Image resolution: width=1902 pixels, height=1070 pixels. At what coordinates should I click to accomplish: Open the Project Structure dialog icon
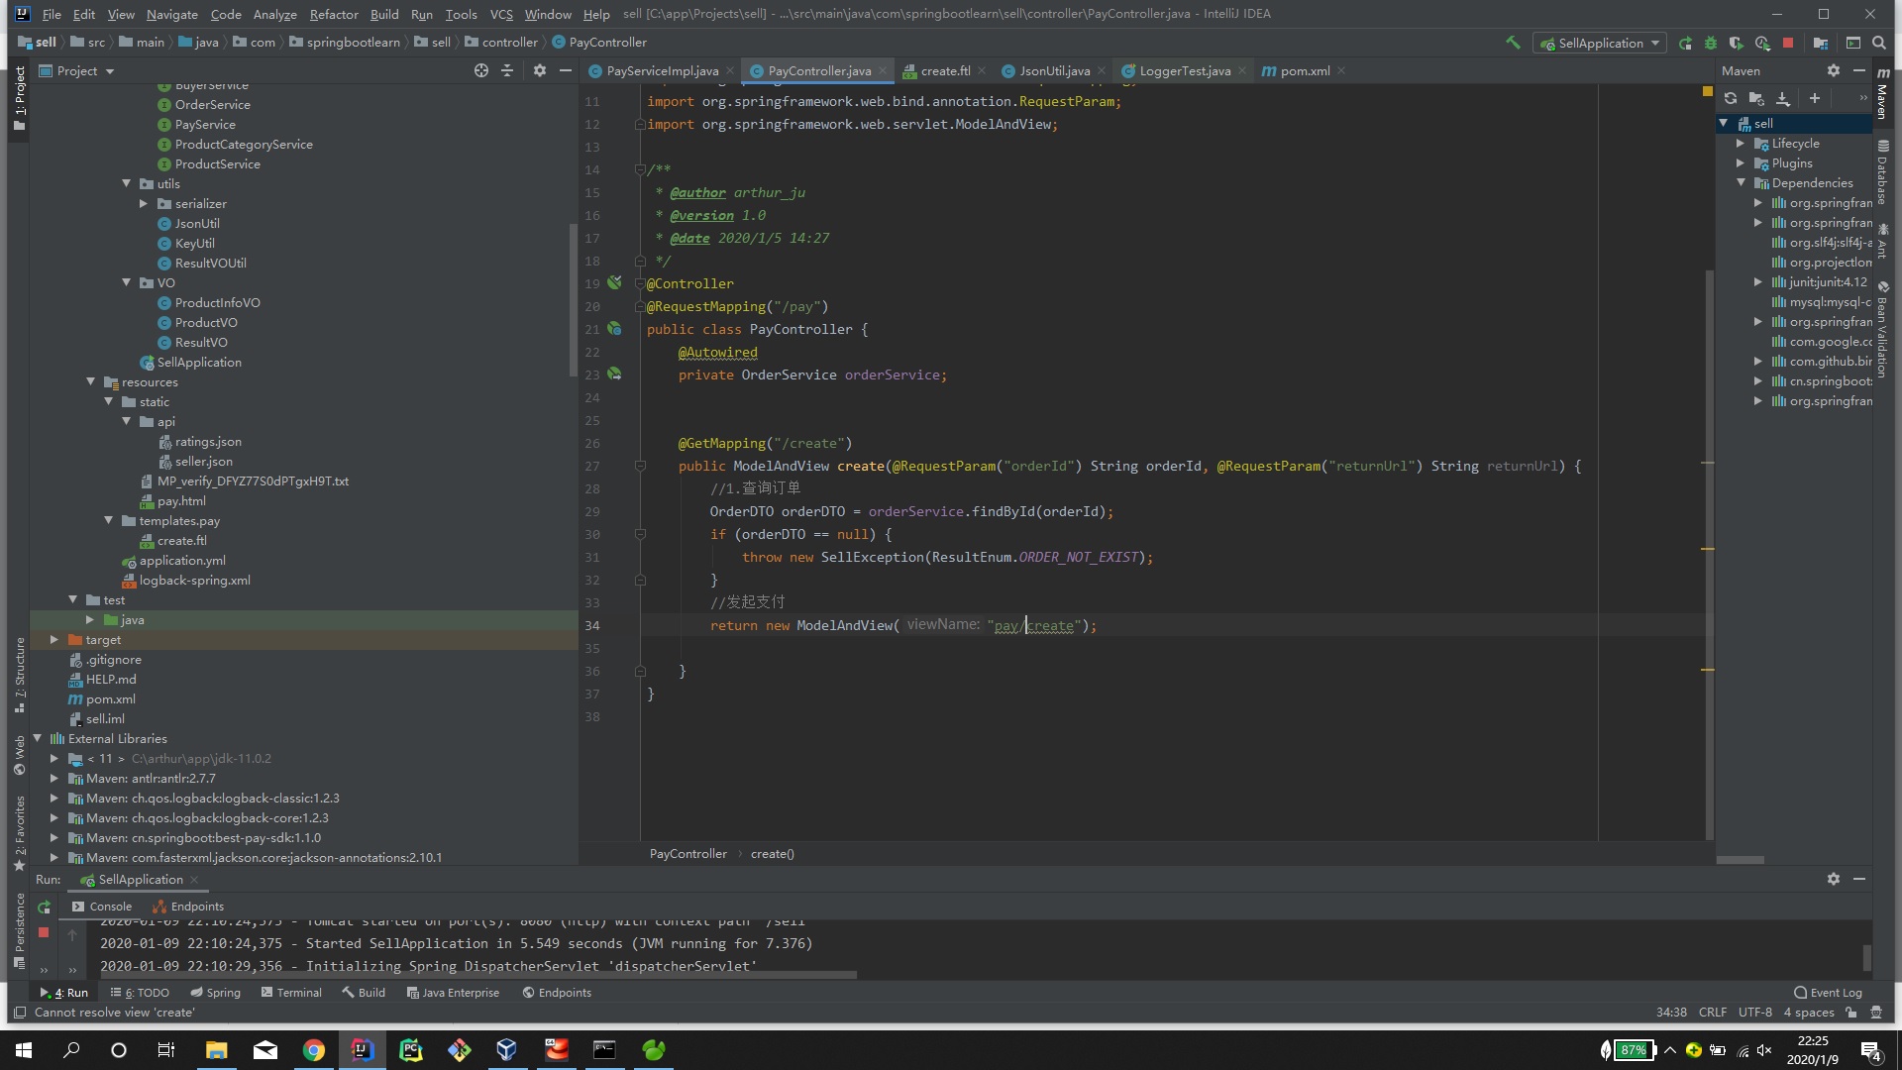click(x=1821, y=43)
